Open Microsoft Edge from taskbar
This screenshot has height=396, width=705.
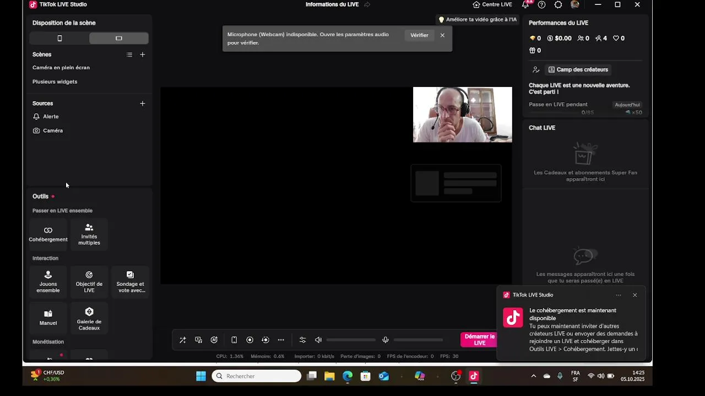(348, 376)
